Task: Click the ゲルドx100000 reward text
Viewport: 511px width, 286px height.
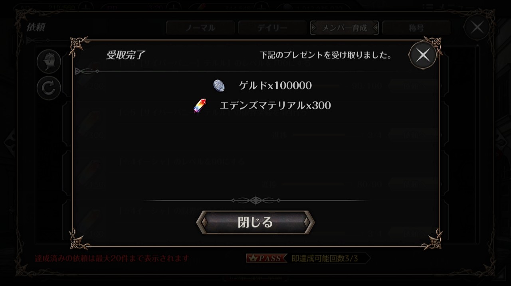Action: (275, 85)
